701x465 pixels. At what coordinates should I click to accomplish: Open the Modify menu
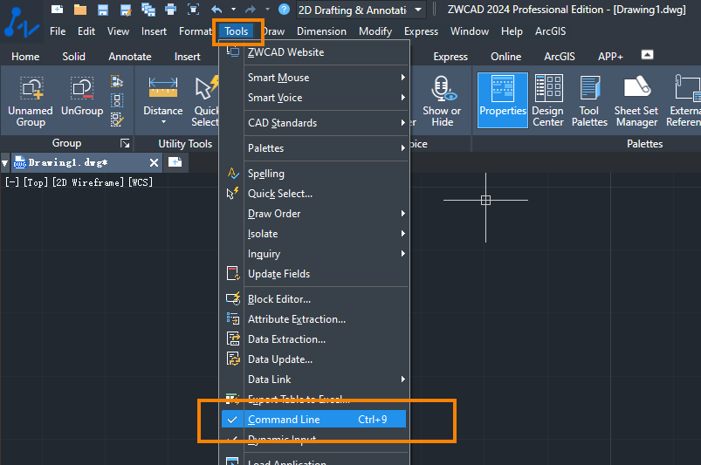[x=375, y=31]
